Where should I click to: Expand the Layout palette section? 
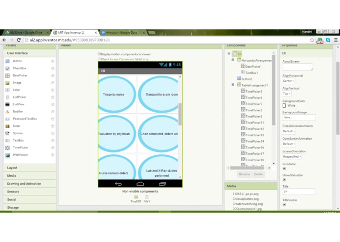tap(30, 168)
